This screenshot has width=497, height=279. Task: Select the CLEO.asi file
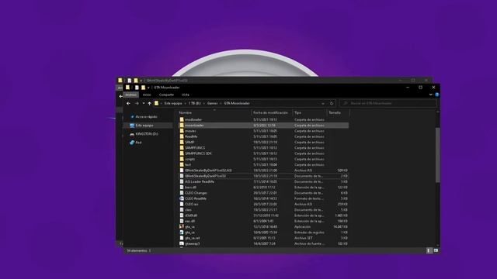tap(264, 205)
